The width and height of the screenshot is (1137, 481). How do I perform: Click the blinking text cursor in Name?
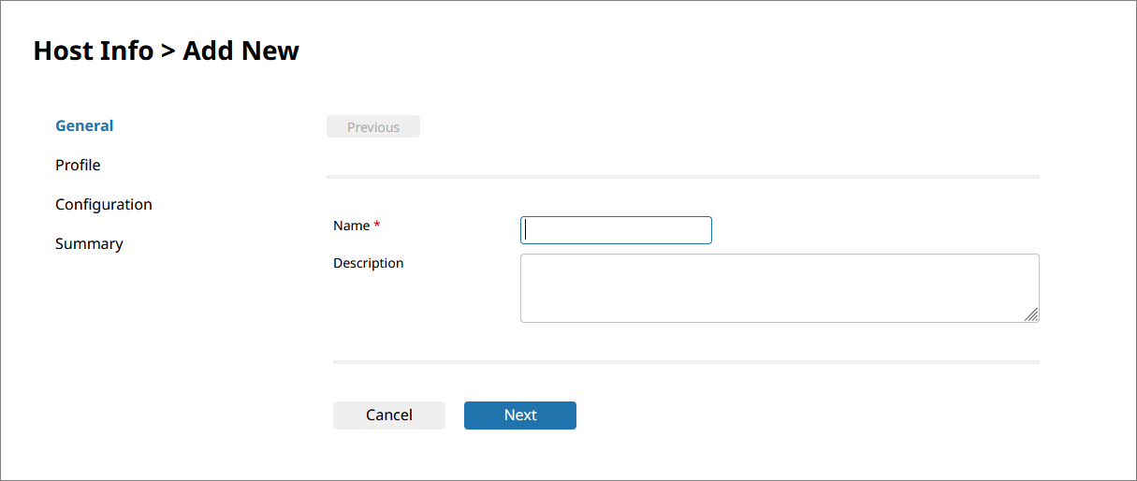(527, 229)
